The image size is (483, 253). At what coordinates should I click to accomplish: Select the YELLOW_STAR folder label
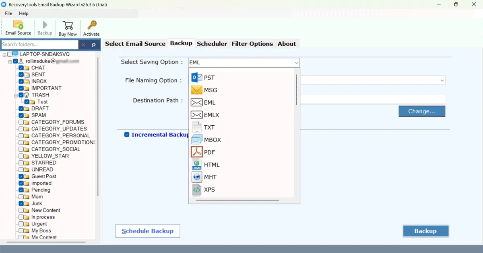click(x=50, y=156)
